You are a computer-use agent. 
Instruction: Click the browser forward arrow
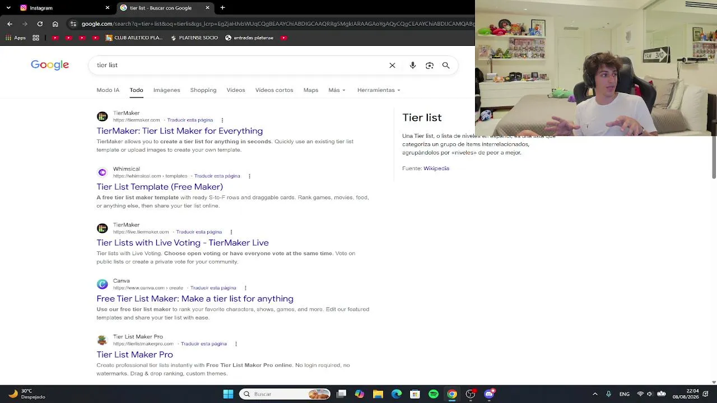click(x=25, y=24)
